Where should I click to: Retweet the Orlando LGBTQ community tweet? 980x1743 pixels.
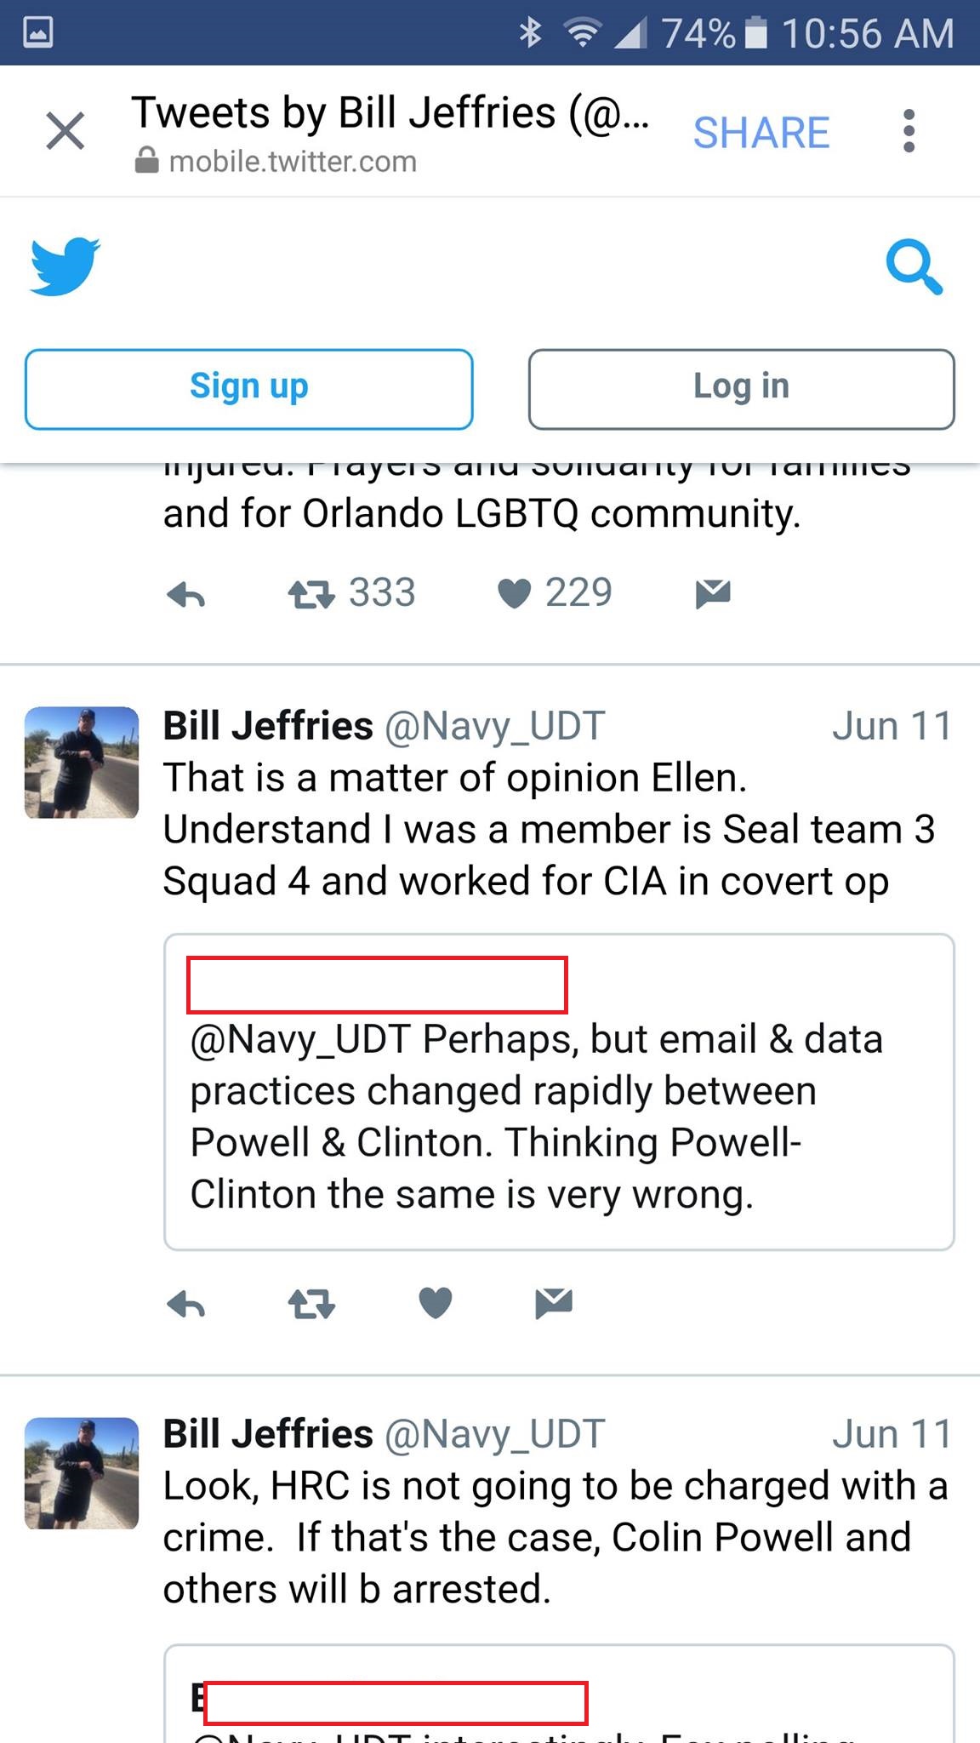(311, 594)
